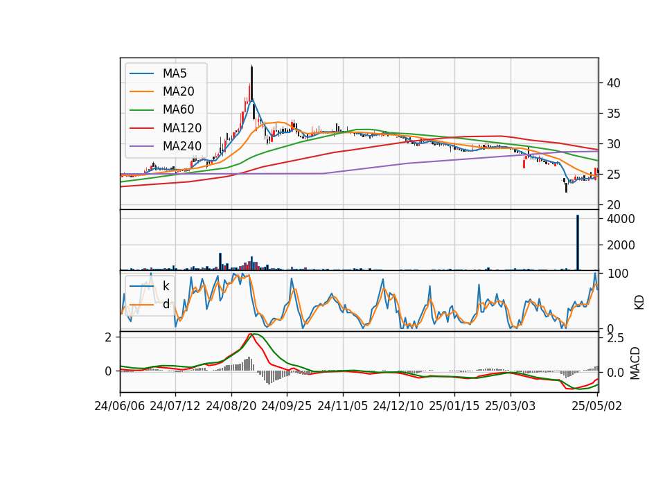Click the MA240 legend label
The width and height of the screenshot is (665, 478).
point(182,146)
